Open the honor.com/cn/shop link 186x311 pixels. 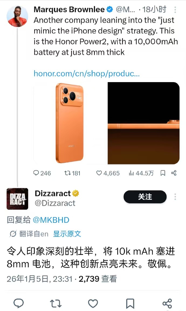pos(87,74)
